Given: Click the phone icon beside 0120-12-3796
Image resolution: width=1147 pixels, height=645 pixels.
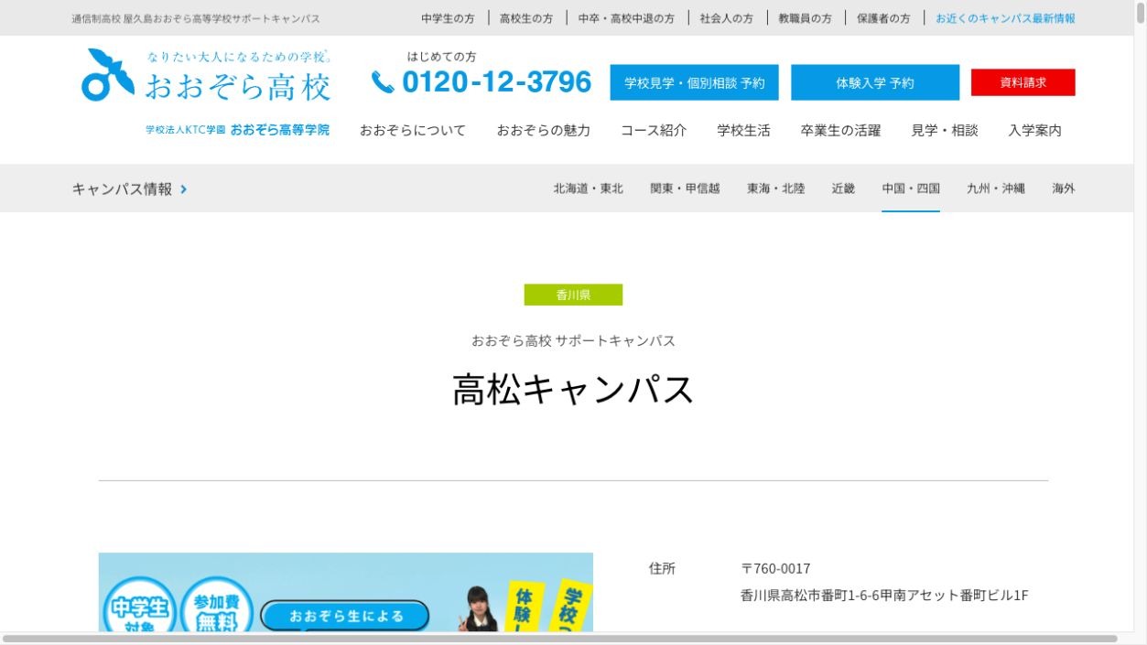Looking at the screenshot, I should (x=383, y=82).
